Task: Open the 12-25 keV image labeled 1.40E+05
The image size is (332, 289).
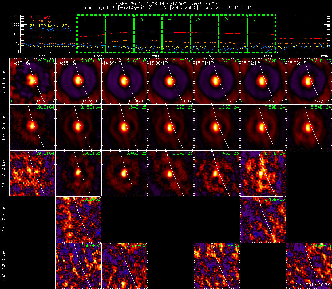Action: (217, 174)
